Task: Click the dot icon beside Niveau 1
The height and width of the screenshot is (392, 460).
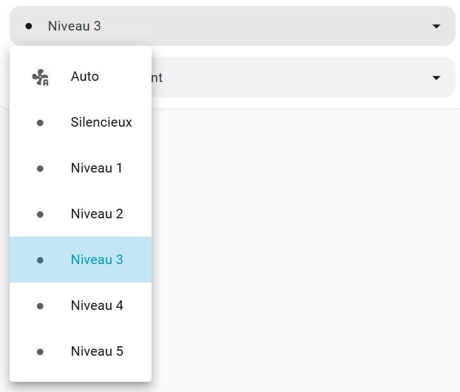Action: 40,169
